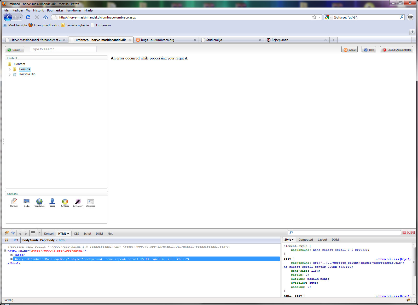Open Adblock Plus ABP icon
418x305 pixels.
[410, 17]
